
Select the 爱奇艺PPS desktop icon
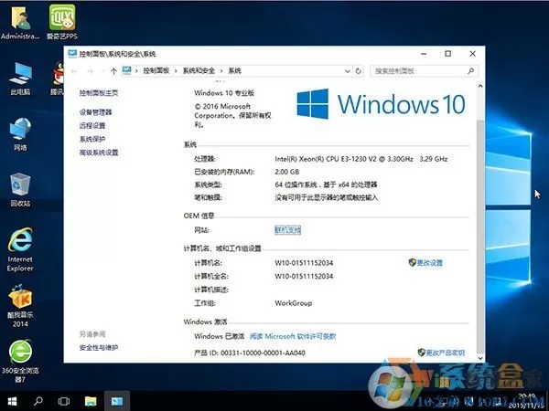[x=62, y=22]
